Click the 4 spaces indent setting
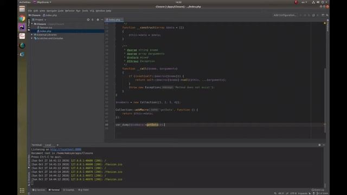 coord(303,193)
